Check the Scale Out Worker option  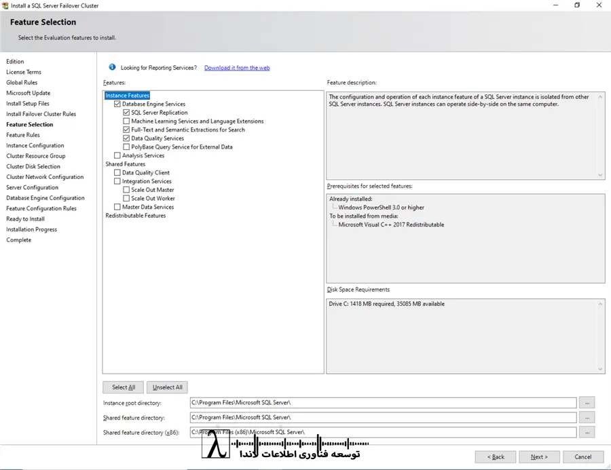pyautogui.click(x=126, y=198)
